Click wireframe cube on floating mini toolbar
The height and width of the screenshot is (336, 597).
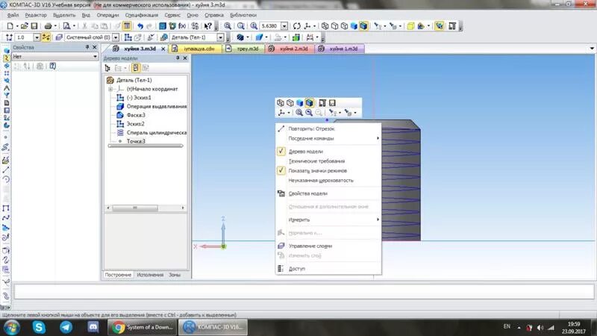[x=281, y=103]
